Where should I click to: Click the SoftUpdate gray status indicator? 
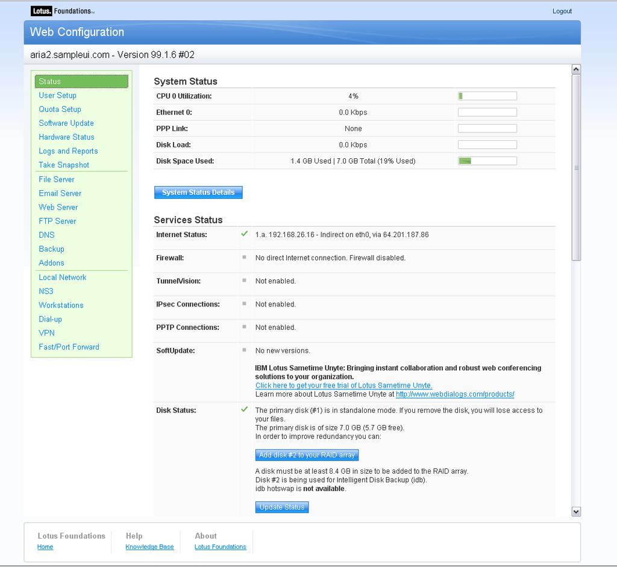(x=245, y=350)
